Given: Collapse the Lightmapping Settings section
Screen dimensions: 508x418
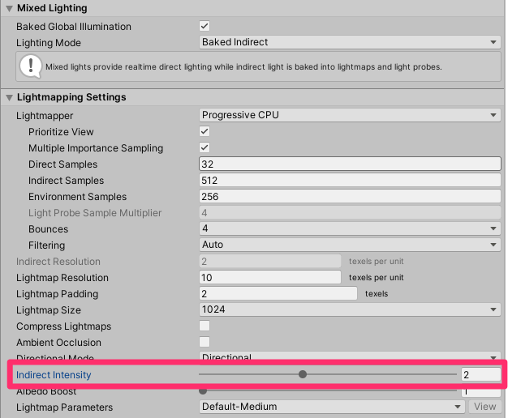Looking at the screenshot, I should [x=9, y=97].
